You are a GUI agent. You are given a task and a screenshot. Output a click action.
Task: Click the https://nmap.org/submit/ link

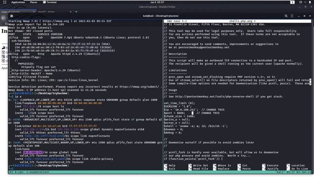pyautogui.click(x=139, y=87)
